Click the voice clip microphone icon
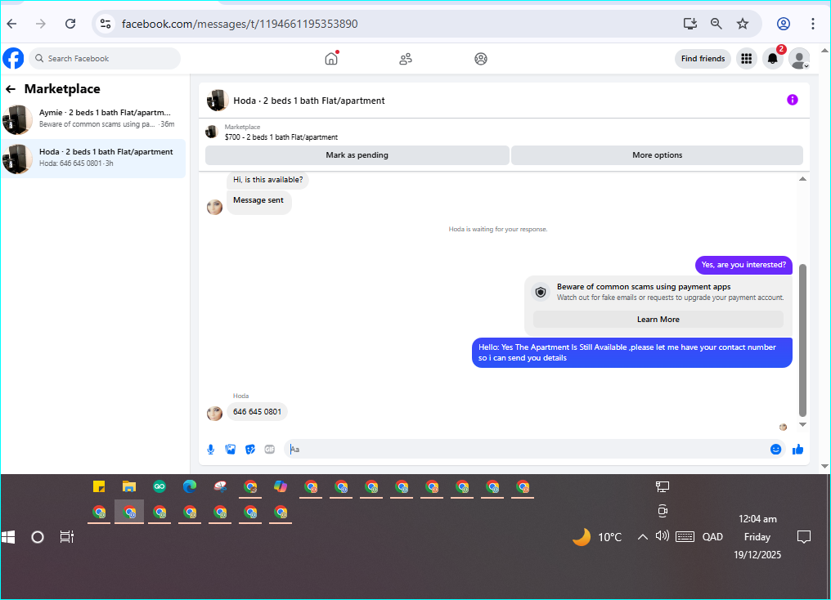The image size is (831, 600). (210, 450)
